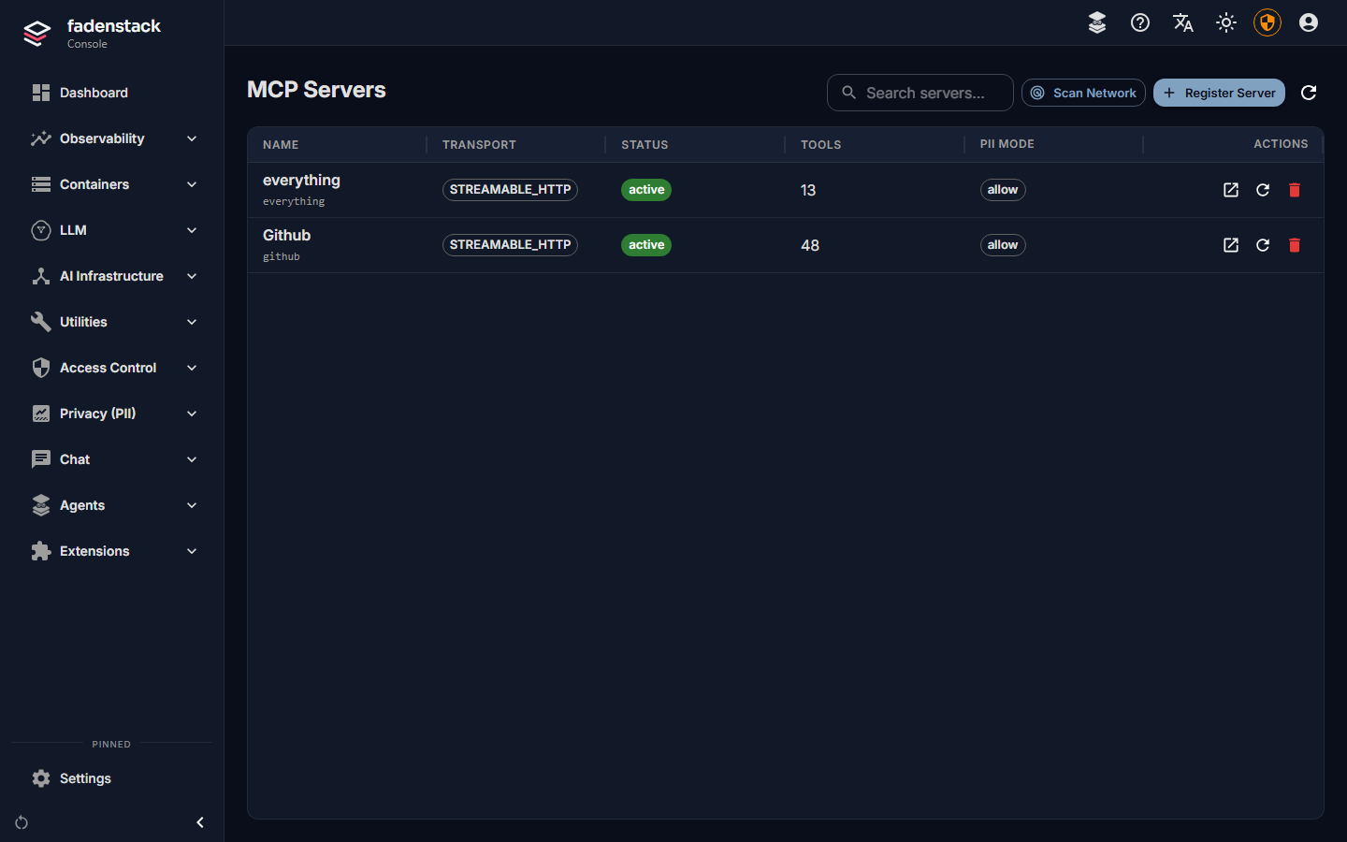
Task: Sort by NAME column header
Action: [x=281, y=145]
